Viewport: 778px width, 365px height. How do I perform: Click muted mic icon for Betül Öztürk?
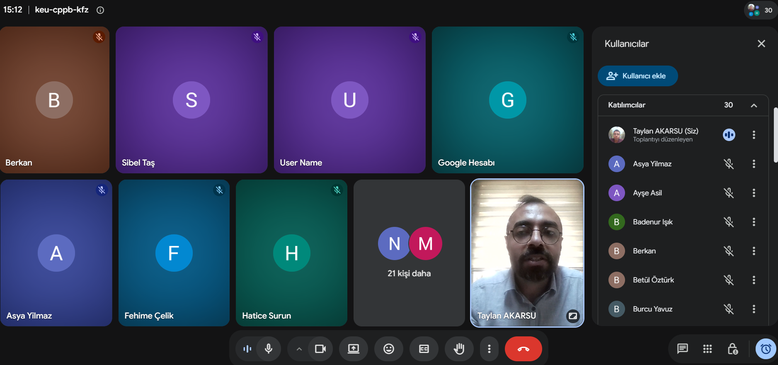[729, 280]
